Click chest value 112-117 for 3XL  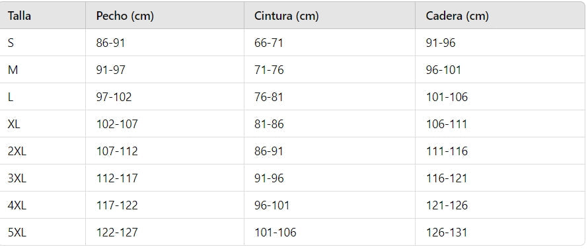tap(117, 178)
